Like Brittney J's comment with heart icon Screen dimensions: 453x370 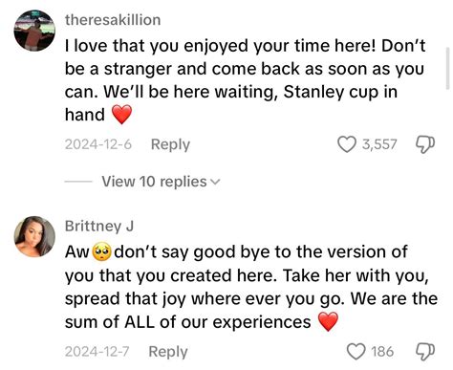[x=356, y=352]
